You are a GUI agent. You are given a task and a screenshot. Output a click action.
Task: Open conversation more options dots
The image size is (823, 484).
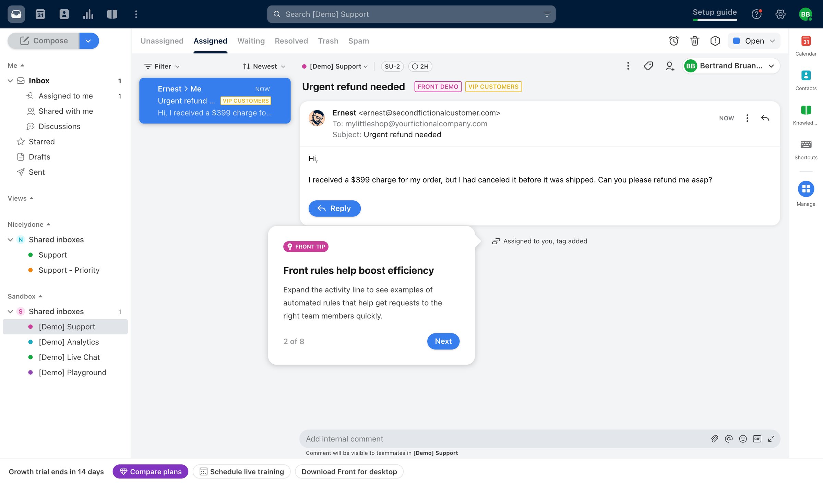628,66
